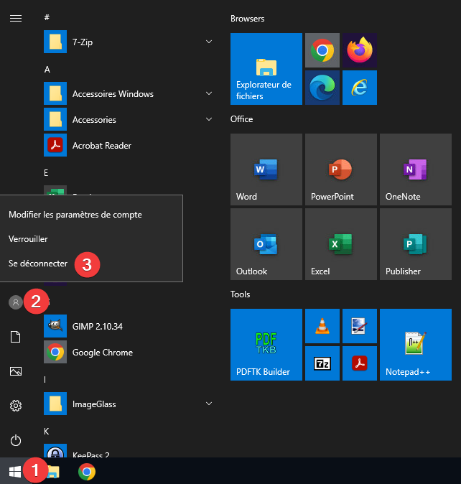Open Microsoft Edge tile
Screen dimensions: 461x484
[x=322, y=88]
